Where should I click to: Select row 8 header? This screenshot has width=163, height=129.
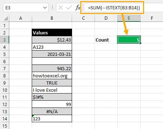[5, 76]
